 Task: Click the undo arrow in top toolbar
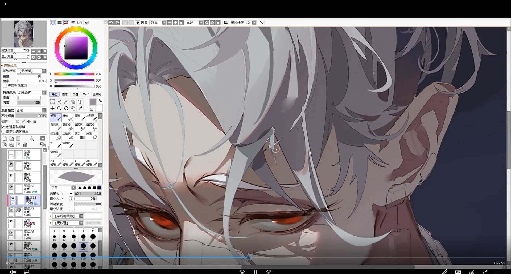[111, 23]
